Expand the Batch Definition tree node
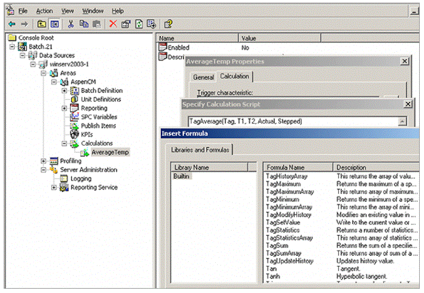This screenshot has height=293, width=424. click(64, 90)
